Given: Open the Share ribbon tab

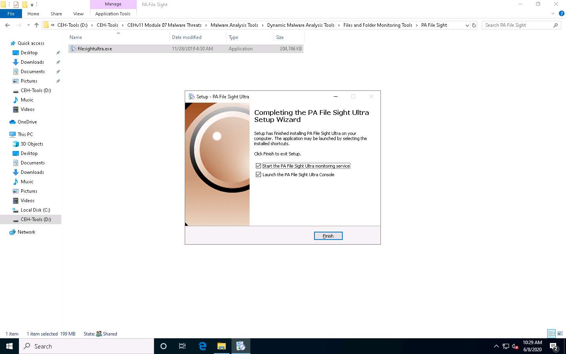Looking at the screenshot, I should (56, 14).
